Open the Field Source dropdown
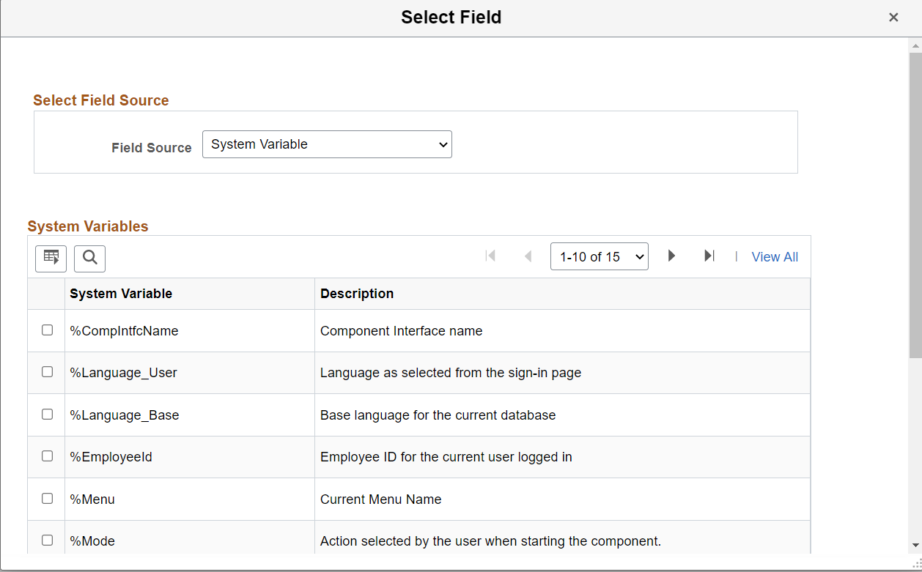 point(327,144)
